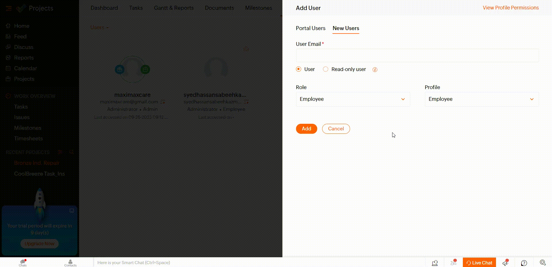
Task: Switch to the Portal Users tab
Action: click(x=310, y=28)
